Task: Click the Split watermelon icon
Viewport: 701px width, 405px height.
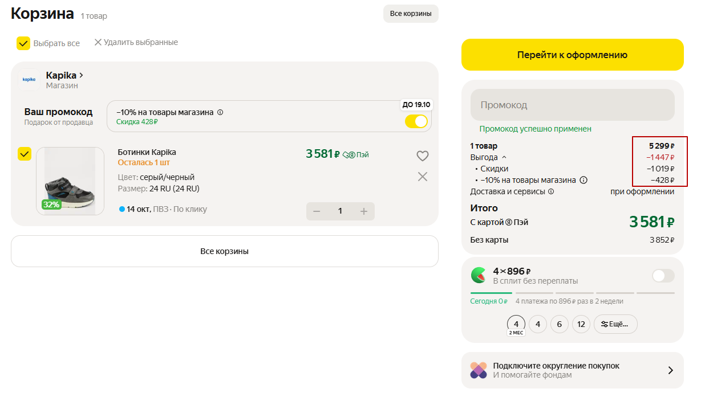Action: click(479, 275)
